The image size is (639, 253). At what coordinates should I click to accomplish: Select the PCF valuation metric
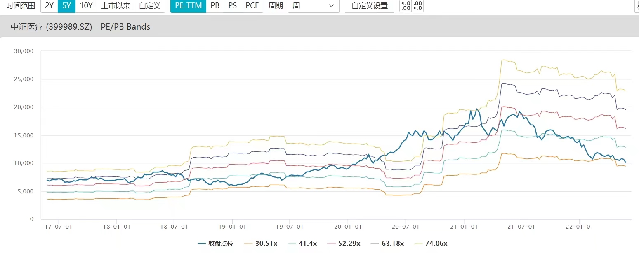[252, 6]
